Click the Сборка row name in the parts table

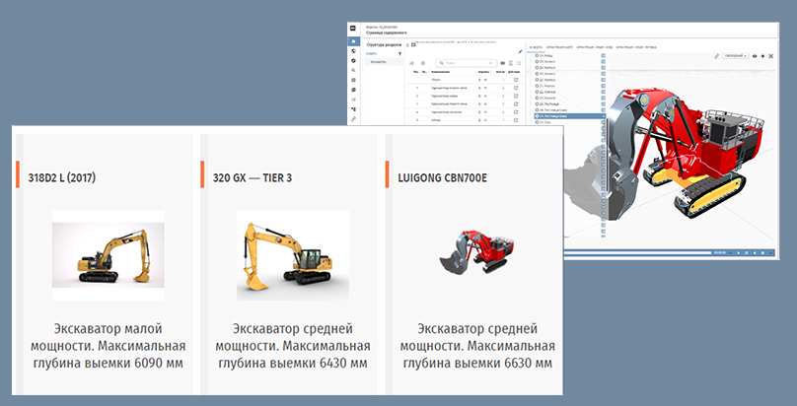[436, 80]
